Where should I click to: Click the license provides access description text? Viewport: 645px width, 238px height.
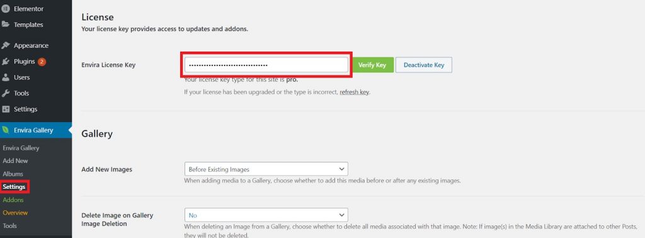[164, 29]
